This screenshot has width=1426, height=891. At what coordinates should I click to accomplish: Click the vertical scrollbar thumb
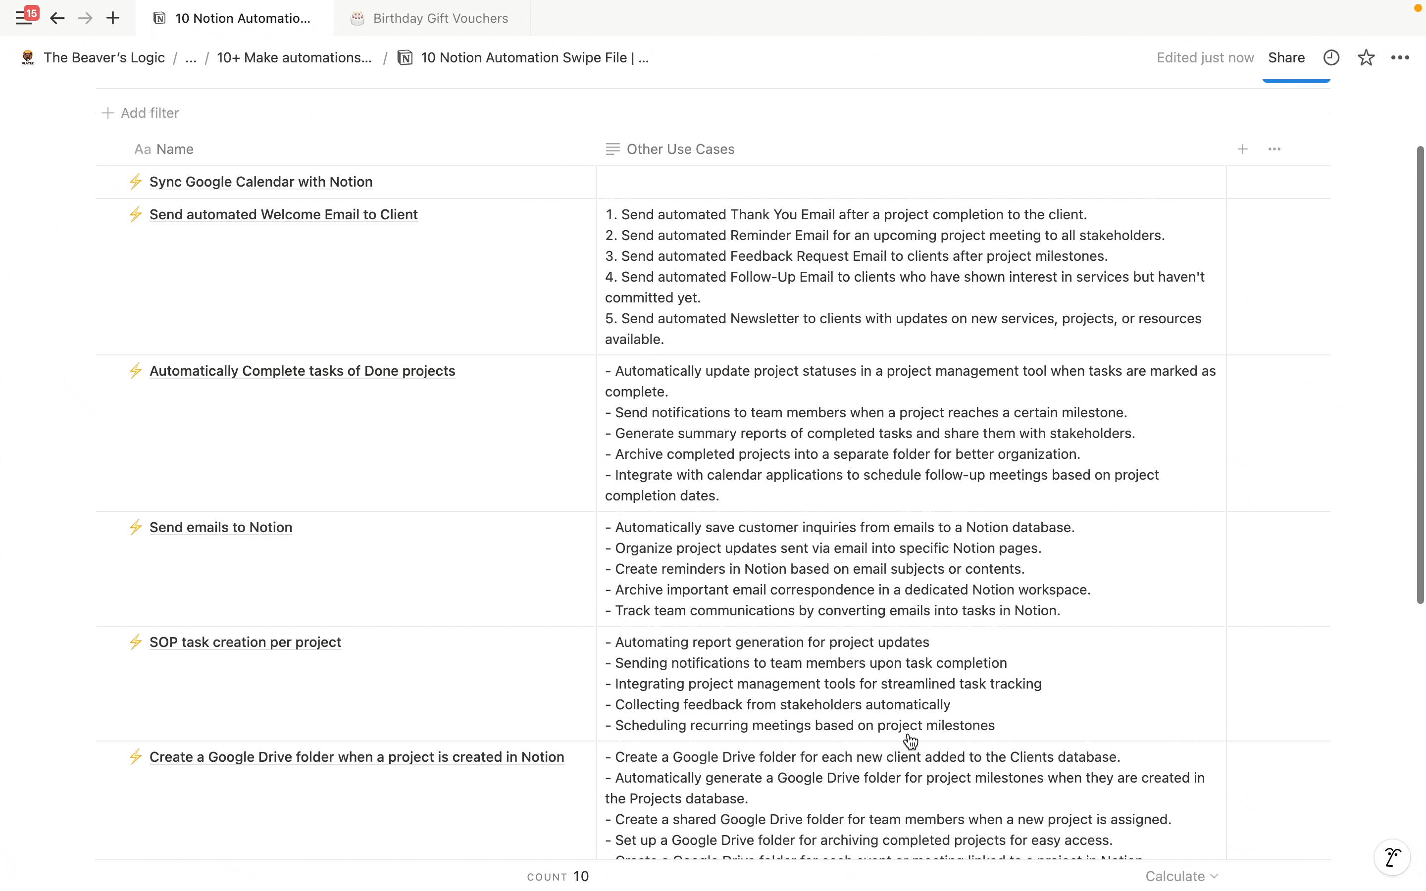(x=1420, y=375)
